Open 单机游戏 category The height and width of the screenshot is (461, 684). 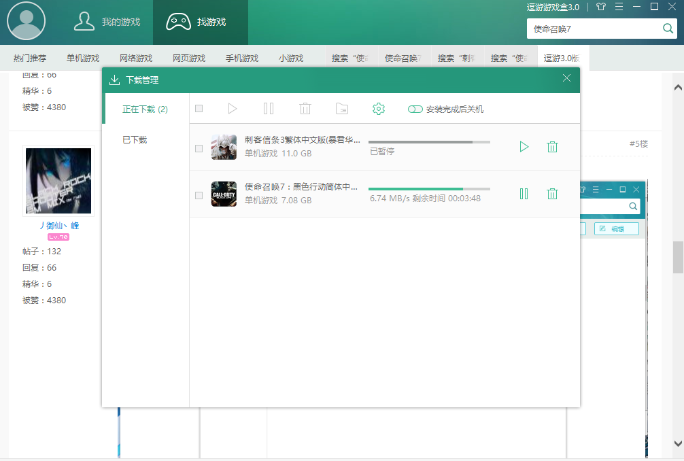(x=83, y=58)
